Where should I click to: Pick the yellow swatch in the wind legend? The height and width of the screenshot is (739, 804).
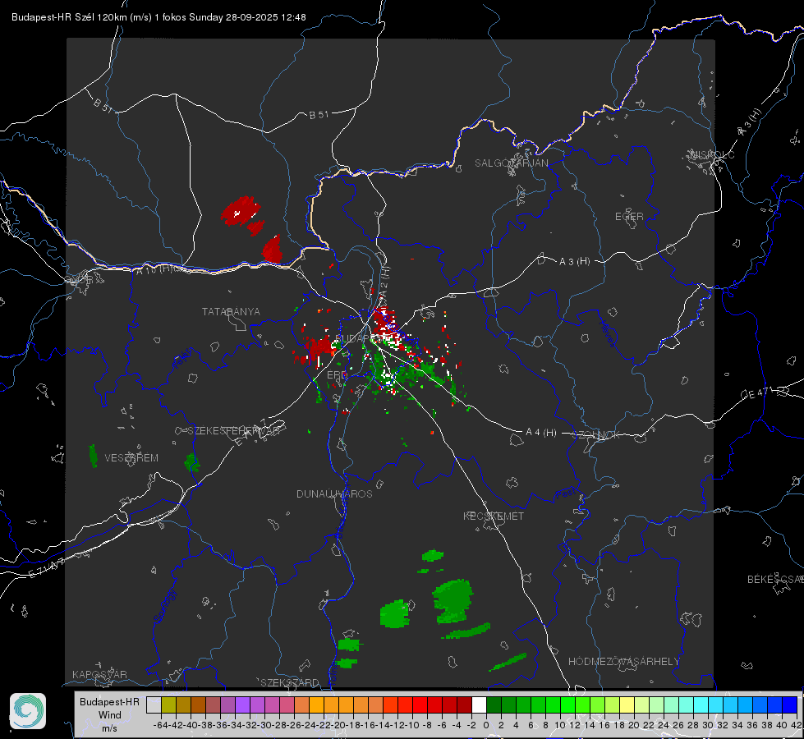tap(627, 705)
